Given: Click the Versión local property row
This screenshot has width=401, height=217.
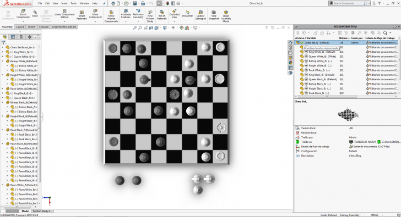Looking at the screenshot, I should point(346,128).
